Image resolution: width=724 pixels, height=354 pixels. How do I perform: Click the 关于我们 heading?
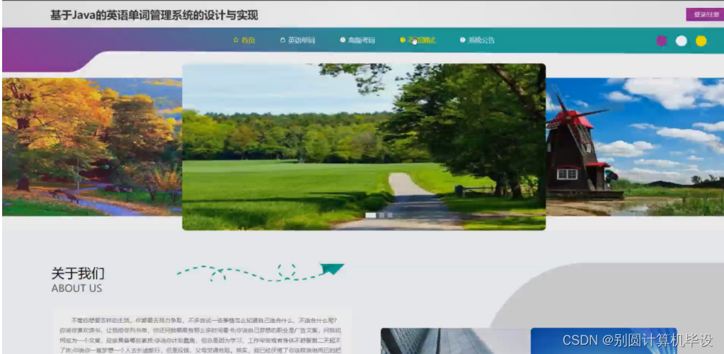click(78, 273)
